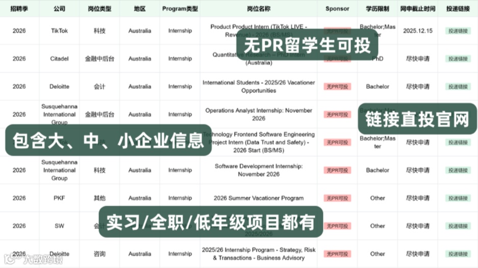This screenshot has height=268, width=478.
Task: Click the Susquehanna International Group cell in the 科技 row
Action: pyautogui.click(x=60, y=170)
